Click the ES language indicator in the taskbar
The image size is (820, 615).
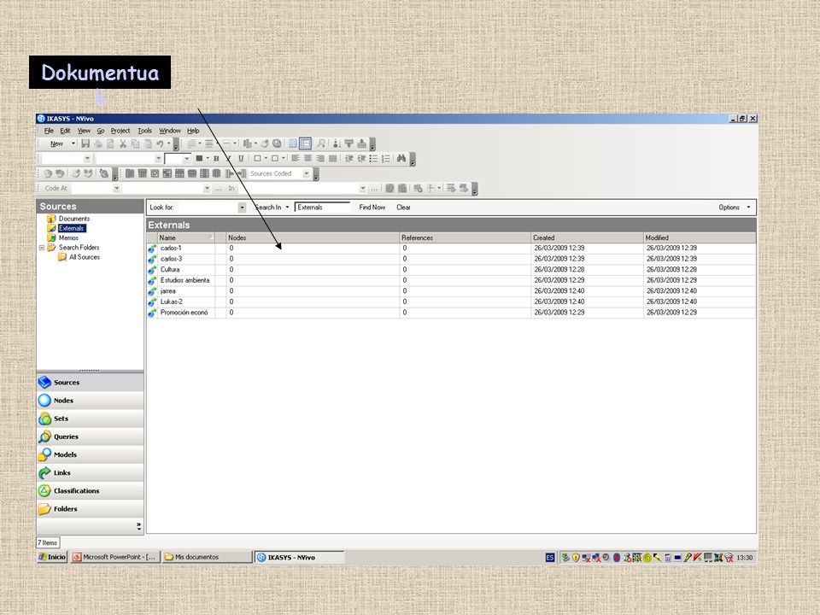coord(549,558)
